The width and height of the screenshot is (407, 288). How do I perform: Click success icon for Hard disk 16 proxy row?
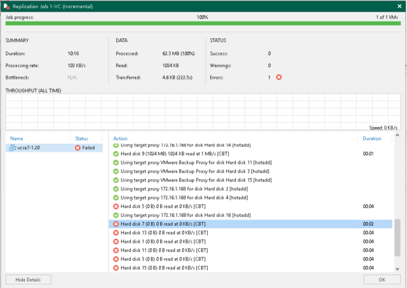116,215
